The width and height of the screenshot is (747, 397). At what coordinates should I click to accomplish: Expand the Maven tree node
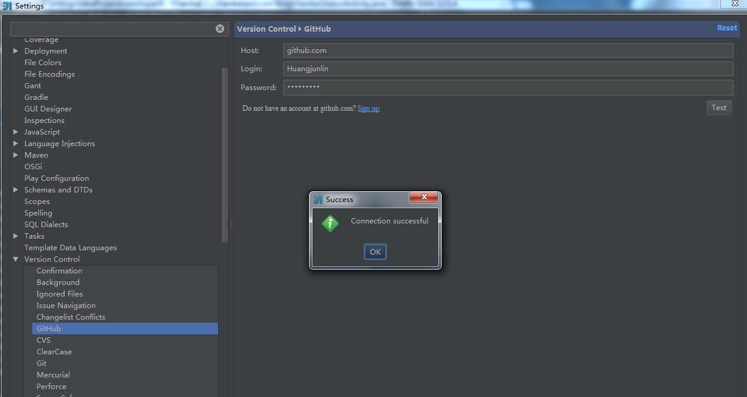click(x=16, y=155)
